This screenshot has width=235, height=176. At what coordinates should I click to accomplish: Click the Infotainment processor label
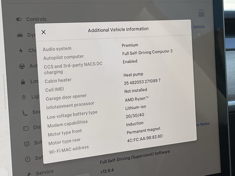coord(70,106)
